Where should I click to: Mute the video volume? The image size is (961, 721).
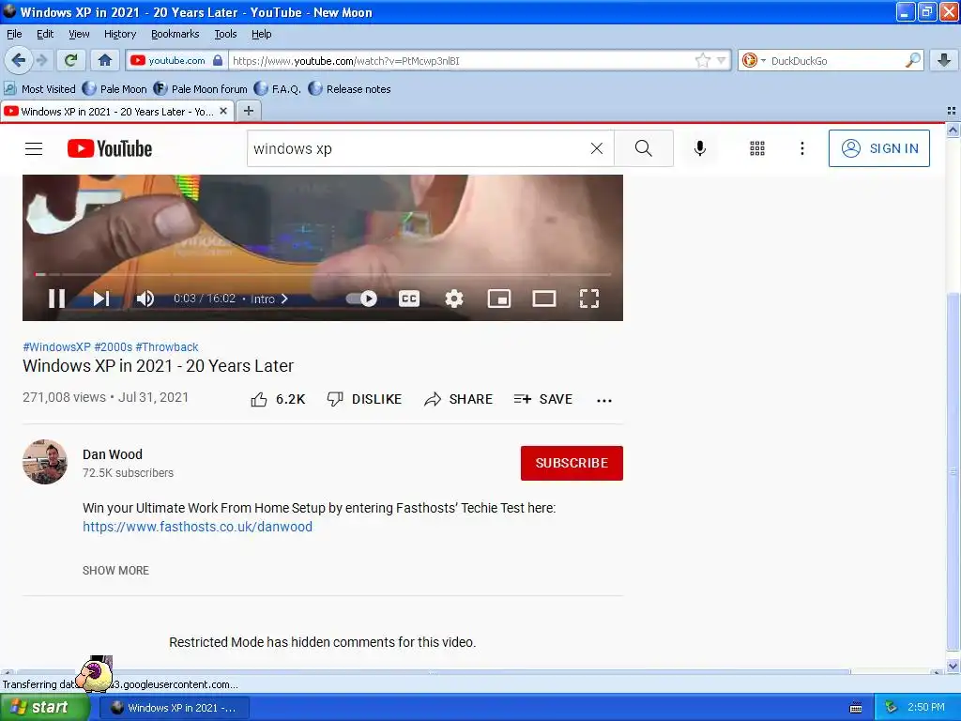tap(145, 299)
